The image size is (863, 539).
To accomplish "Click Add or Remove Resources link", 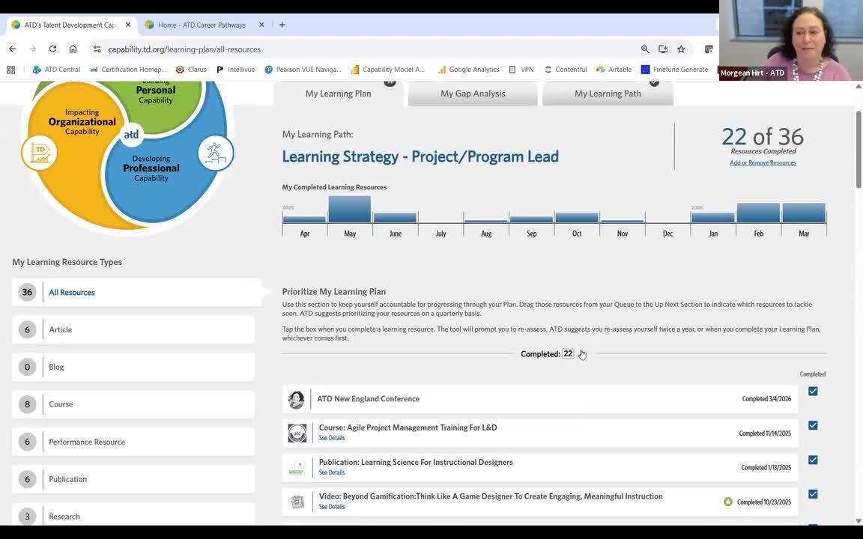I will (x=763, y=162).
